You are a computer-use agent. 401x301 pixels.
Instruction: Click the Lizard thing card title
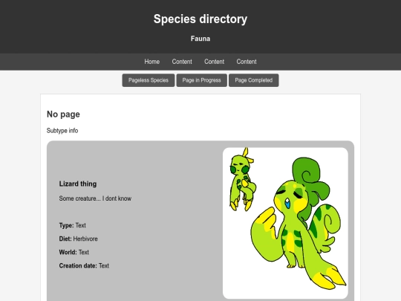click(78, 184)
